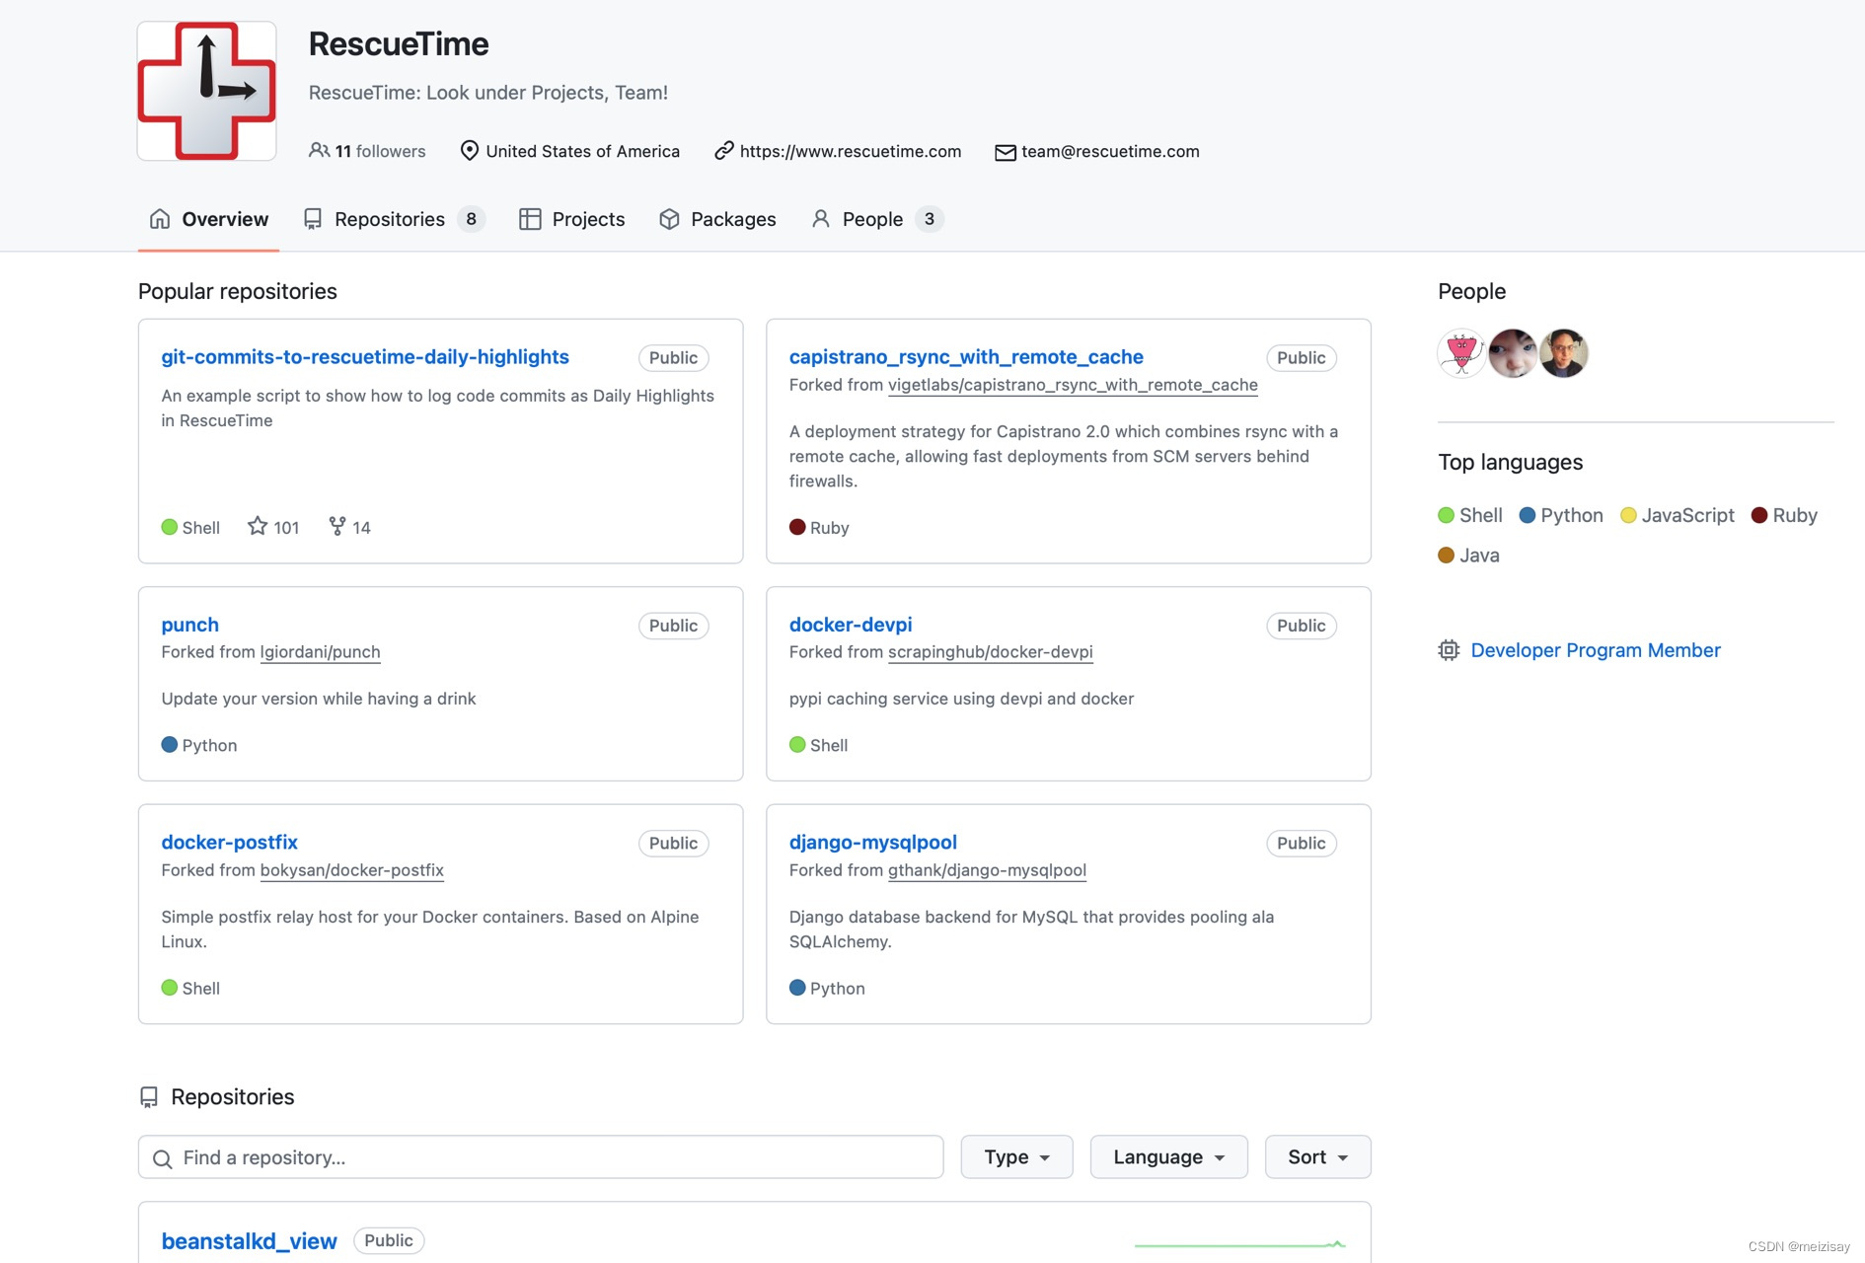1865x1263 pixels.
Task: Filter by Ruby in Top languages
Action: click(x=1784, y=515)
